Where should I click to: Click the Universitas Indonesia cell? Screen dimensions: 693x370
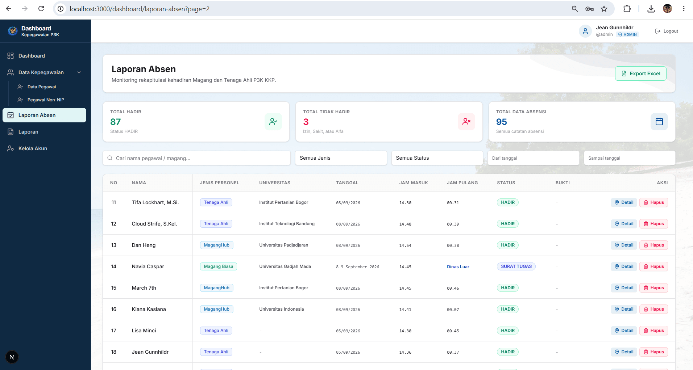(x=281, y=309)
